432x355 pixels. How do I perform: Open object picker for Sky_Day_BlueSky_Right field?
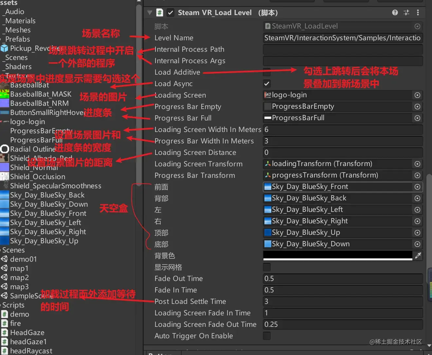tap(417, 221)
